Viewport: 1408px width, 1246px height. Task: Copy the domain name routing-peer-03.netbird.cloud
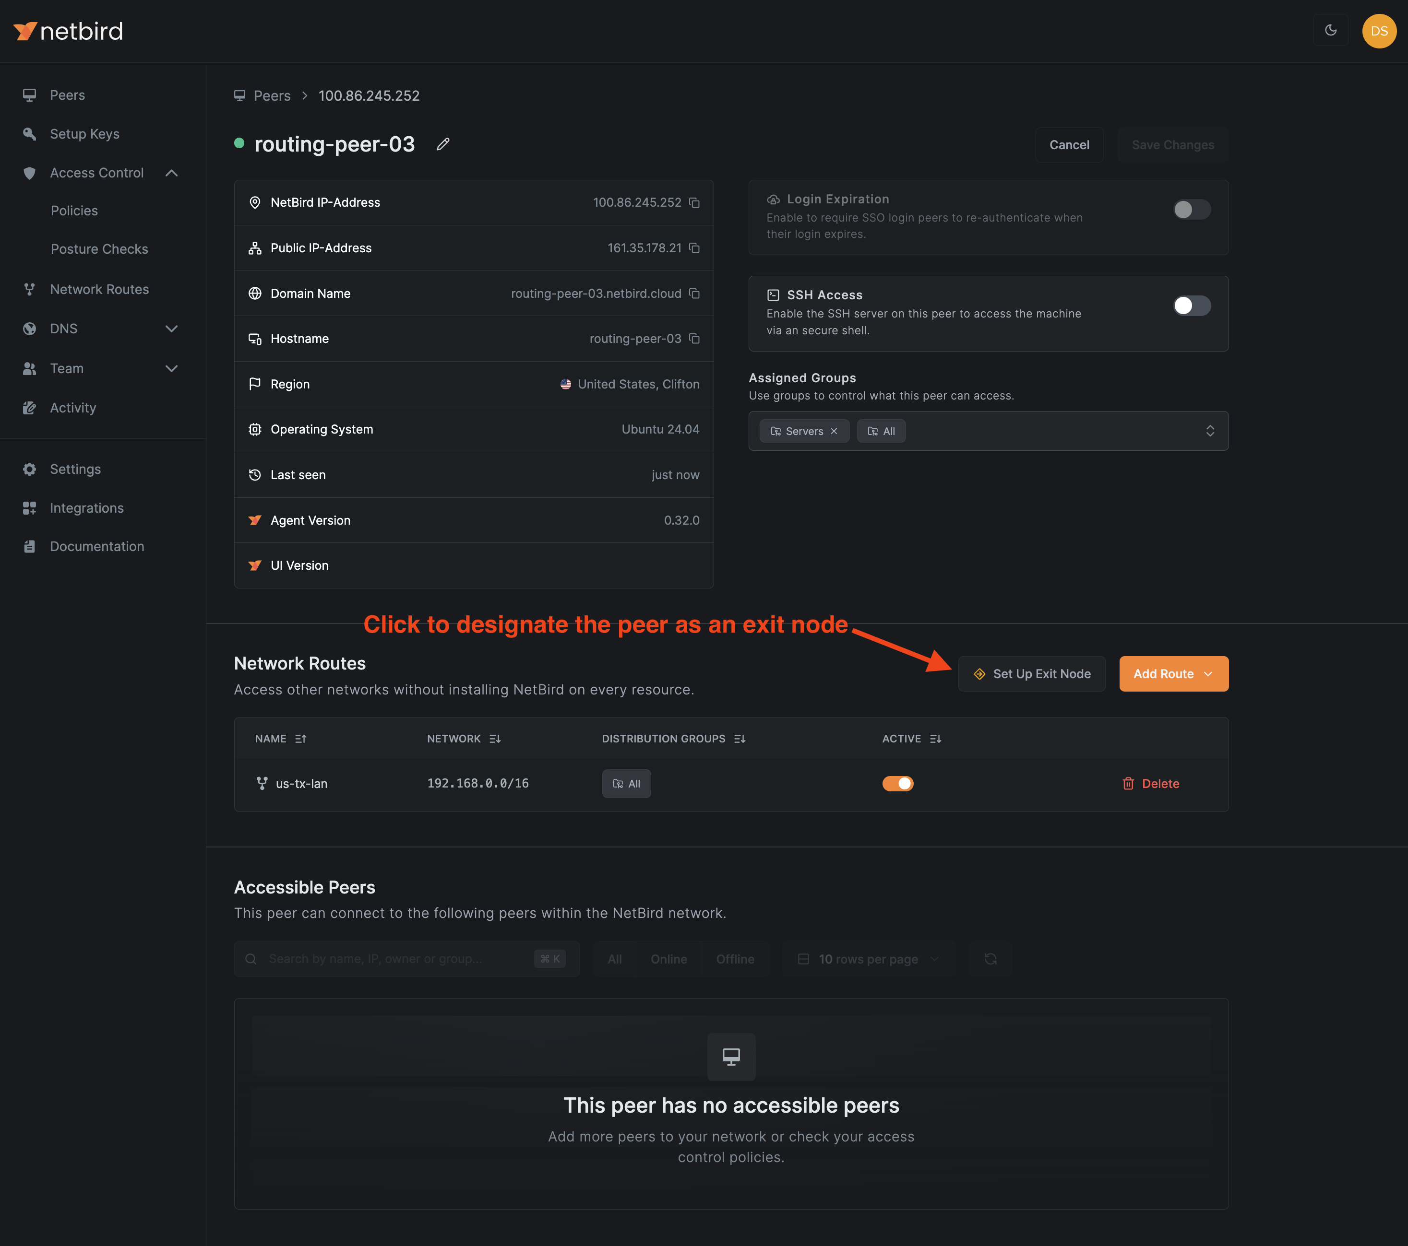pyautogui.click(x=694, y=293)
